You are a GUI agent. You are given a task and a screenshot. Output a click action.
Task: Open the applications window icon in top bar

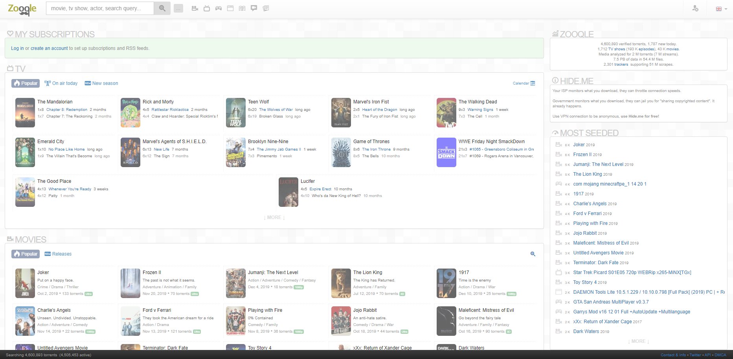pos(230,8)
